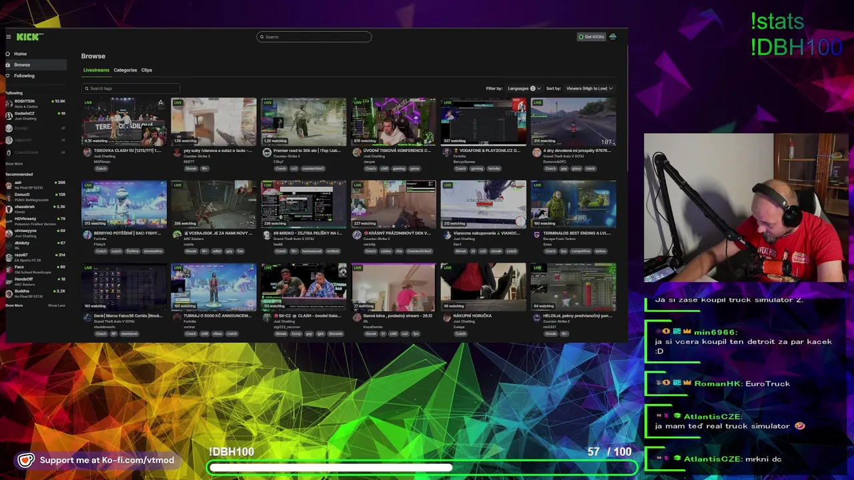Click FishyX streamer avatar
Image resolution: width=854 pixels, height=480 pixels.
87,235
